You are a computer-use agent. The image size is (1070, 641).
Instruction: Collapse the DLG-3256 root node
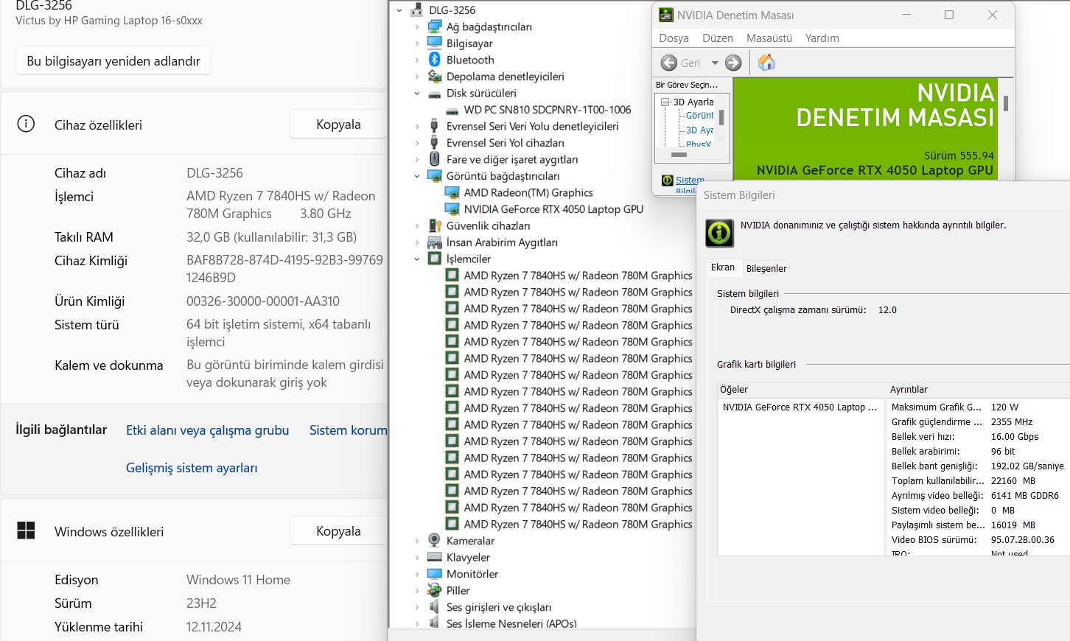click(399, 10)
